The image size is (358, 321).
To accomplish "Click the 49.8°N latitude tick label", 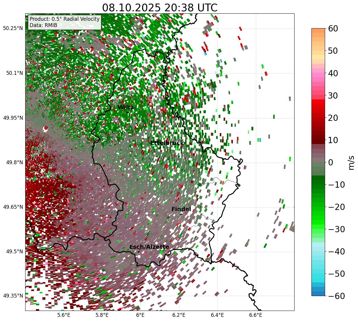I will pyautogui.click(x=14, y=162).
